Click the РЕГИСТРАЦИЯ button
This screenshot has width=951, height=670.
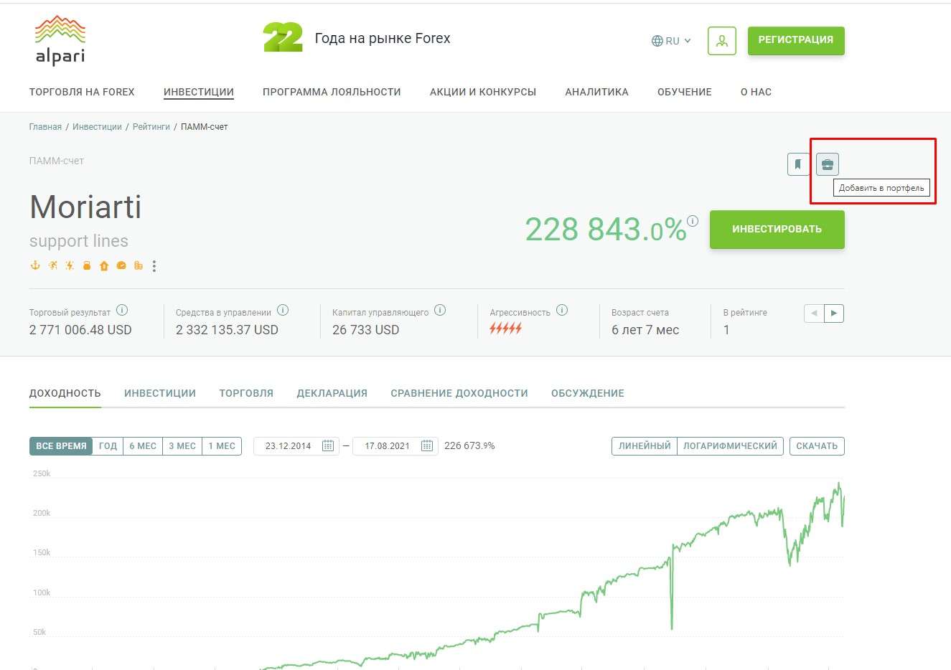point(796,40)
